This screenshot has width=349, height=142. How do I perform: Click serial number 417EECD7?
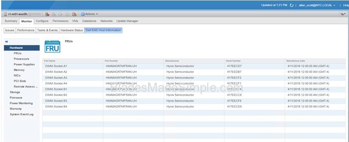click(x=234, y=66)
